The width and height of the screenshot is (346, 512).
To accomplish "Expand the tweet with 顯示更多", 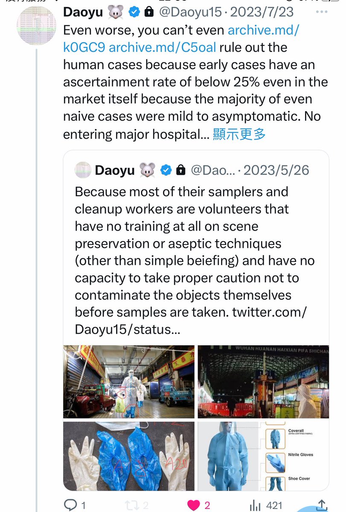I will tap(239, 134).
